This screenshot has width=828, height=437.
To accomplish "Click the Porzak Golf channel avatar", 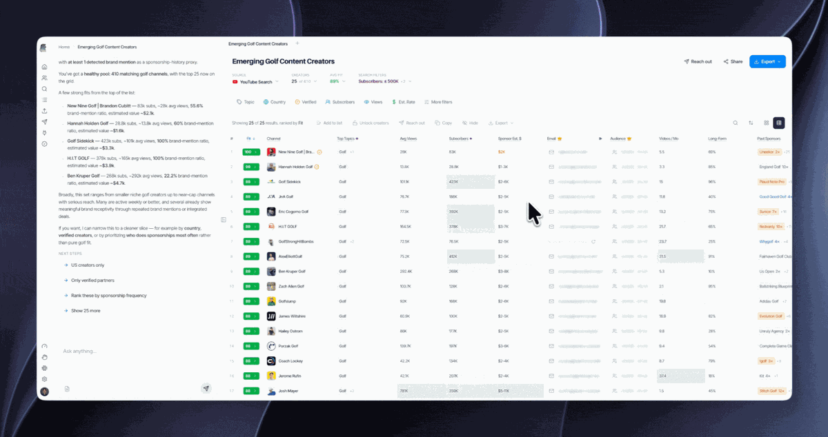I will [x=271, y=346].
